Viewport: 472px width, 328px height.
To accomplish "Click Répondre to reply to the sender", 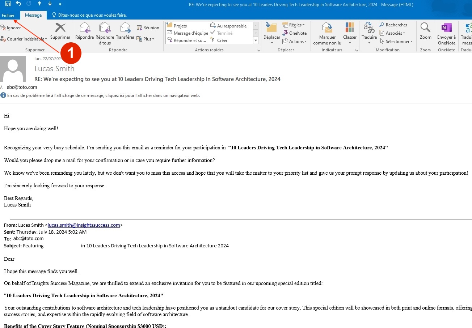I will (85, 31).
